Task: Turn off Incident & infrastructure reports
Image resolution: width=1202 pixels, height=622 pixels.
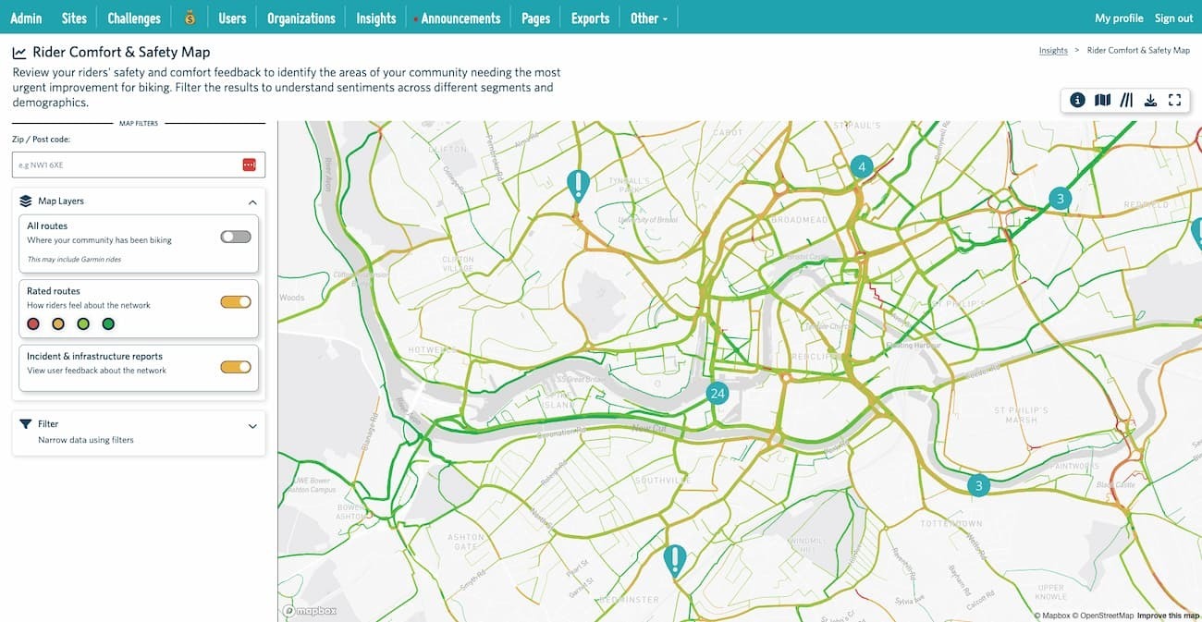Action: 235,366
